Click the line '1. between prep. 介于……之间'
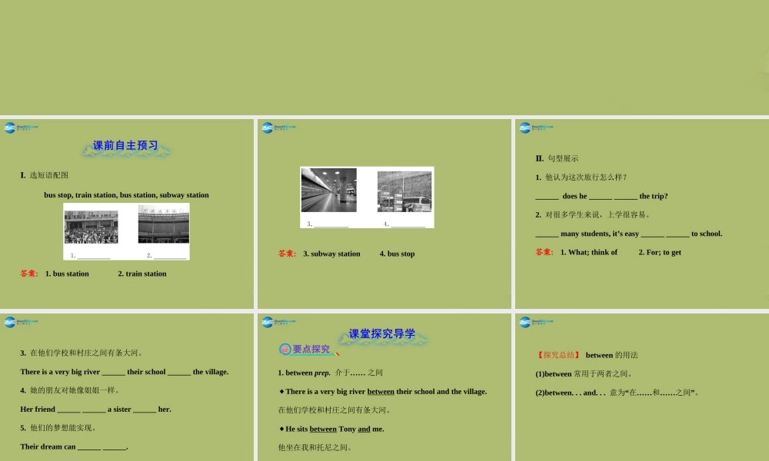The height and width of the screenshot is (461, 769). coord(330,373)
